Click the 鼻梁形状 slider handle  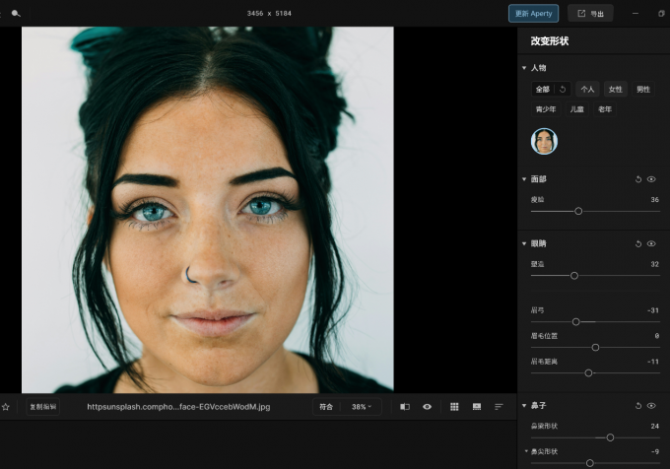(610, 437)
